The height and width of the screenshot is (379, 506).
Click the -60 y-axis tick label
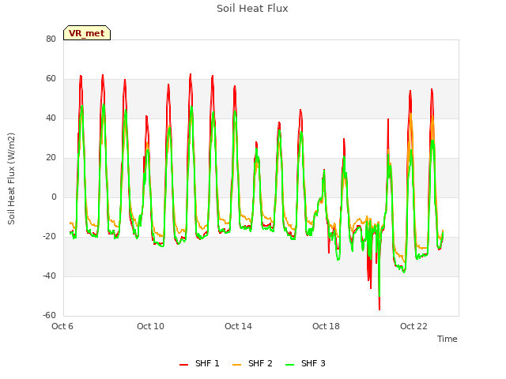coord(49,315)
